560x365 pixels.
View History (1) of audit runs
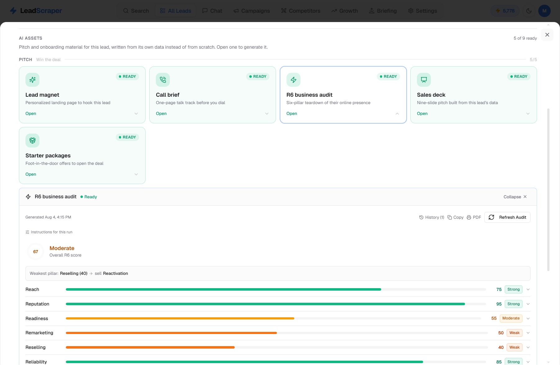pos(432,218)
